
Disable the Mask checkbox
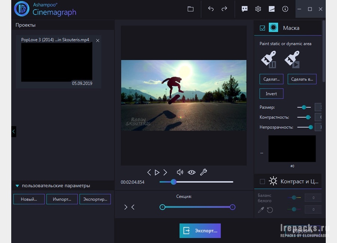262,28
